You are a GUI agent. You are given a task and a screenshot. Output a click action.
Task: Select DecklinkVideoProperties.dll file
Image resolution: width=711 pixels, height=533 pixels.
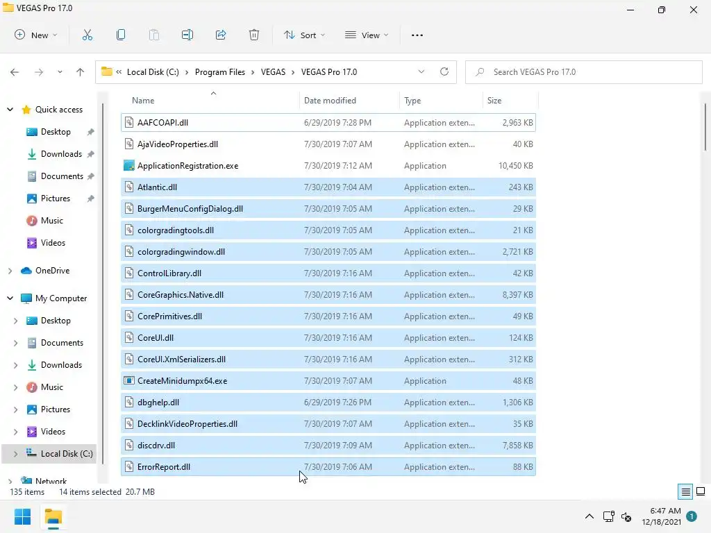coord(328,424)
